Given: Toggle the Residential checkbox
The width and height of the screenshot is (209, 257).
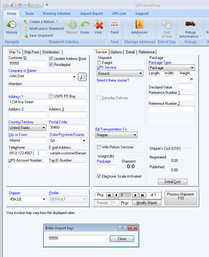Looking at the screenshot, I should tap(51, 65).
